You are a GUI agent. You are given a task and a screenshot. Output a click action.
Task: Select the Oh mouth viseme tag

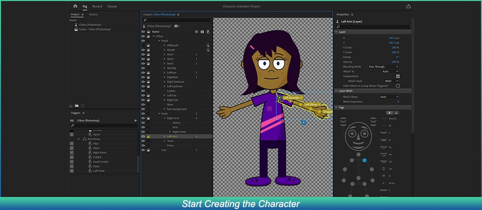(x=386, y=168)
